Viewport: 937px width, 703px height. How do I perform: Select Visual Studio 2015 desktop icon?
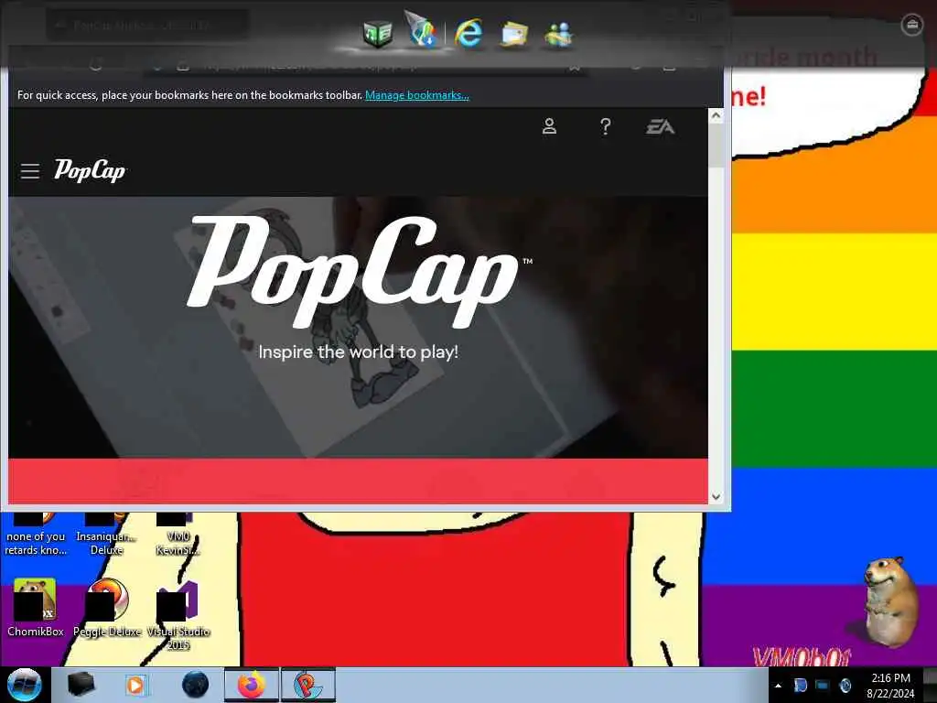[178, 614]
